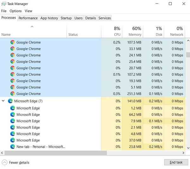The image size is (190, 169).
Task: Sort by the 1% Disk column
Action: (154, 32)
